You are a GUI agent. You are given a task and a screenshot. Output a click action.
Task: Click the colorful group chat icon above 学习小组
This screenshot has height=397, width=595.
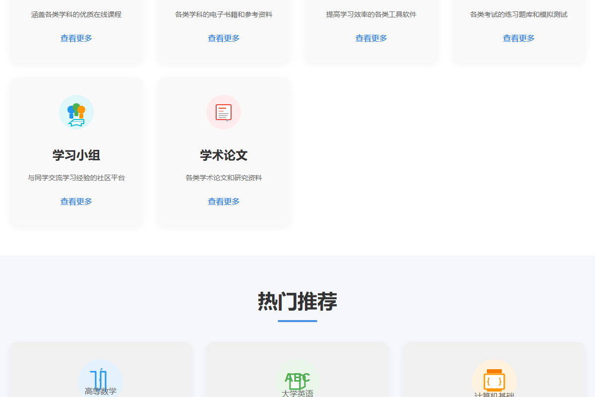click(76, 112)
